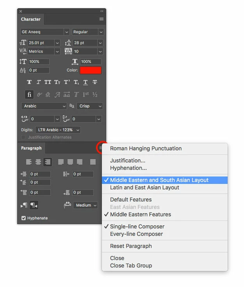Switch to Paragraph tab
This screenshot has width=244, height=287.
[x=31, y=148]
